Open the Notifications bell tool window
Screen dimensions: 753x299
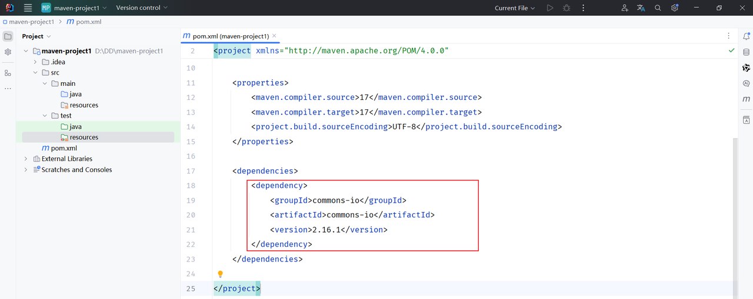pyautogui.click(x=746, y=36)
